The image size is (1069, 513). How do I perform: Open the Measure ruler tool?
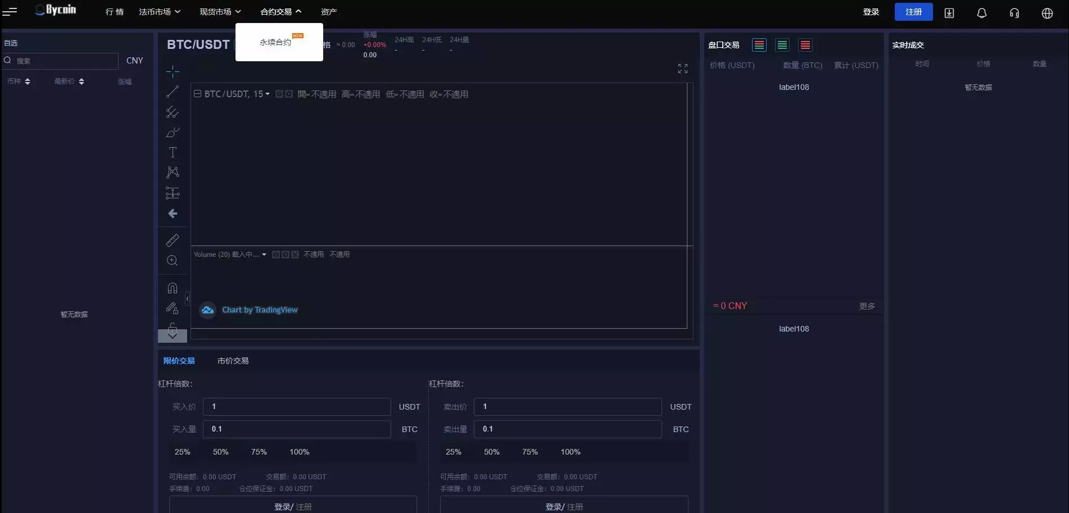172,240
